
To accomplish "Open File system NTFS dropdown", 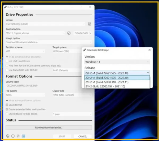I will 25,95.
